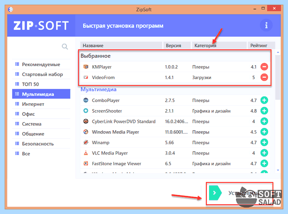Click the search magnifier icon

pos(65,47)
